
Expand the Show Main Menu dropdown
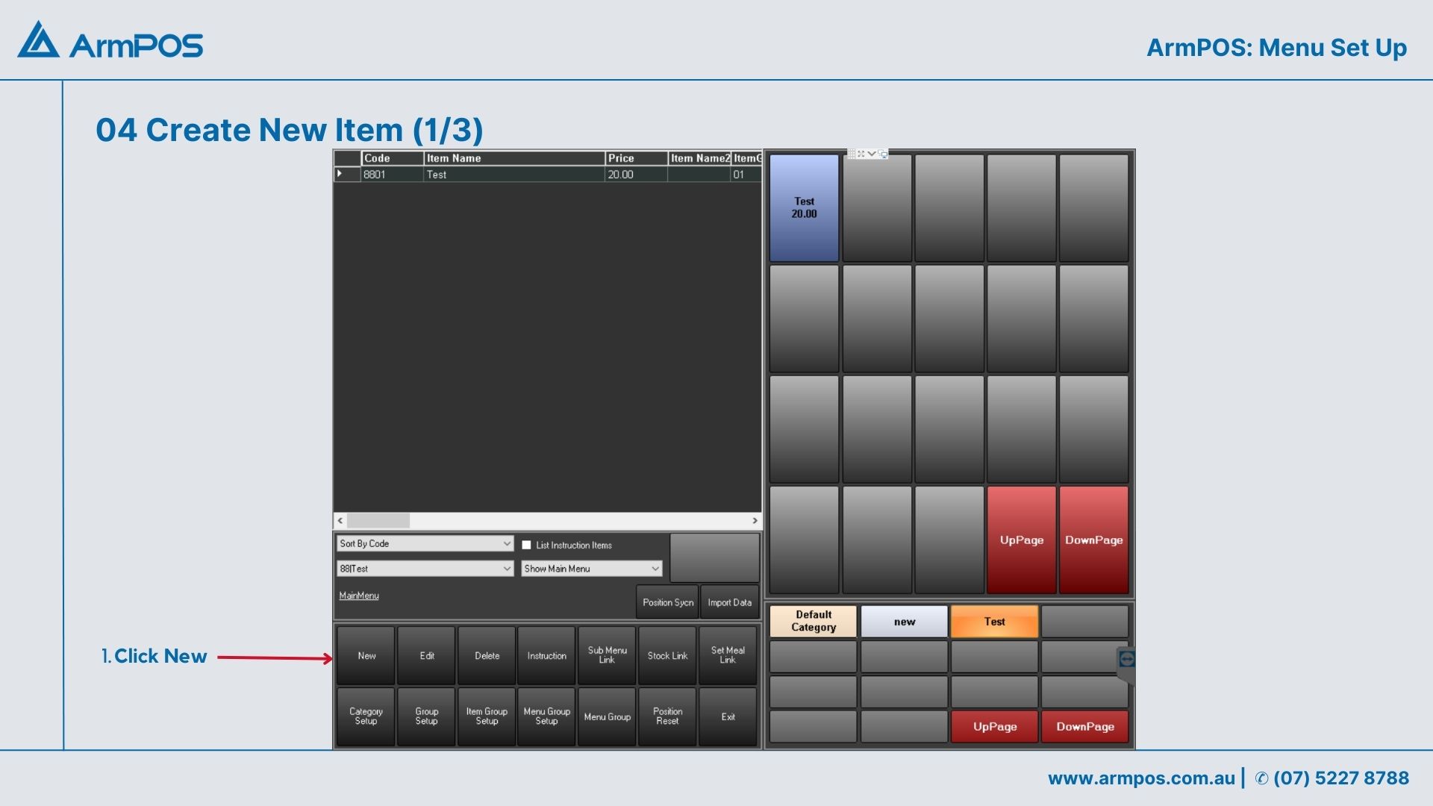click(655, 569)
